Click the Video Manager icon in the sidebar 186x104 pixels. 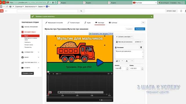pyautogui.click(x=22, y=32)
